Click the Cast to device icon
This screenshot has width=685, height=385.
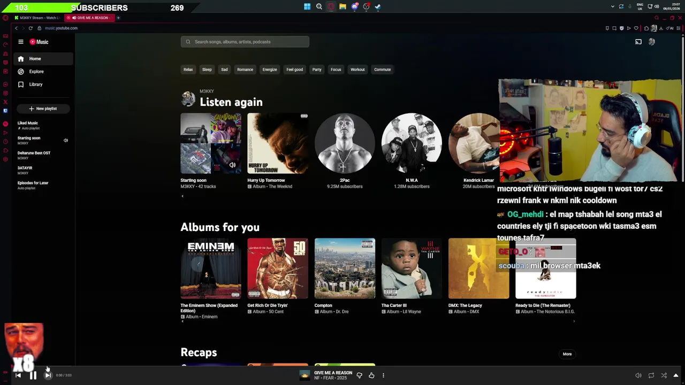(638, 42)
